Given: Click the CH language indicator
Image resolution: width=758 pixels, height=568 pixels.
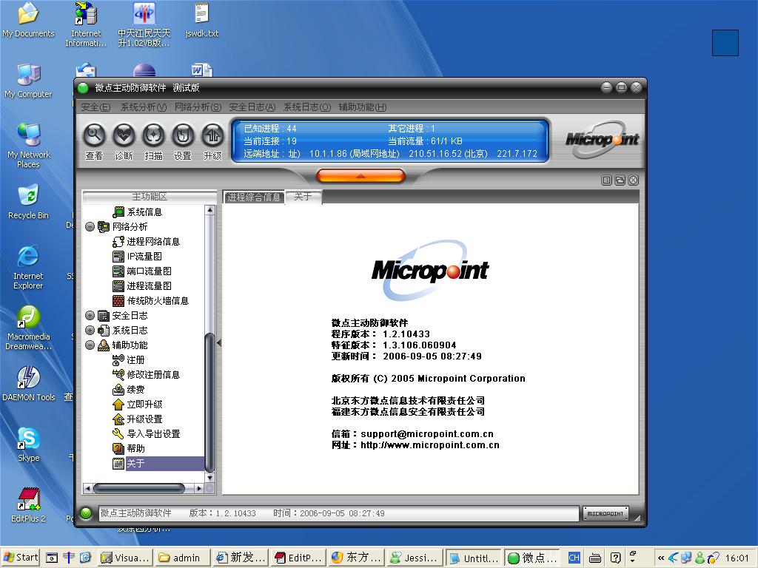Looking at the screenshot, I should click(574, 558).
